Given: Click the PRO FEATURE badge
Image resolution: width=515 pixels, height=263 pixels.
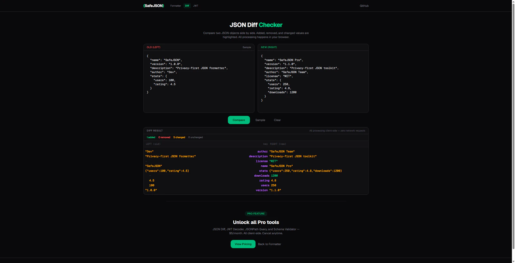Looking at the screenshot, I should click(256, 214).
